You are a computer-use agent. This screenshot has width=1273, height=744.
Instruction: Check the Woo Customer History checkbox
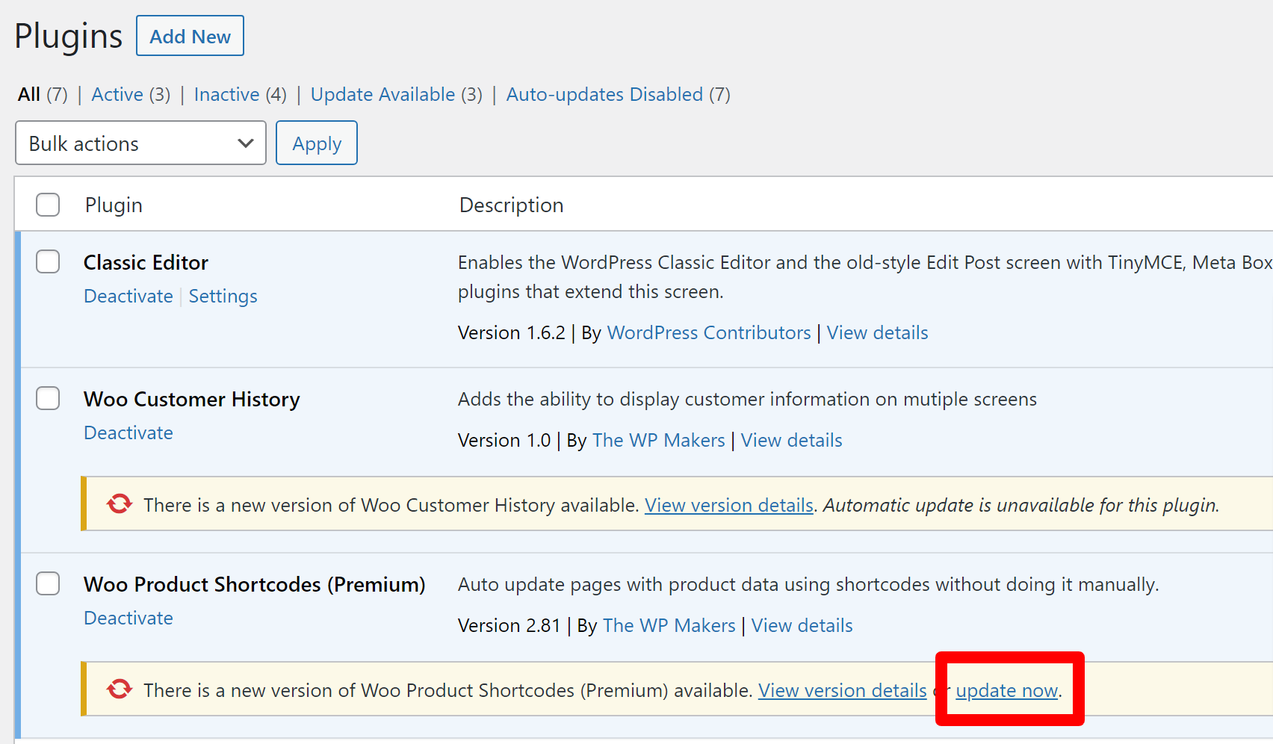pos(48,398)
